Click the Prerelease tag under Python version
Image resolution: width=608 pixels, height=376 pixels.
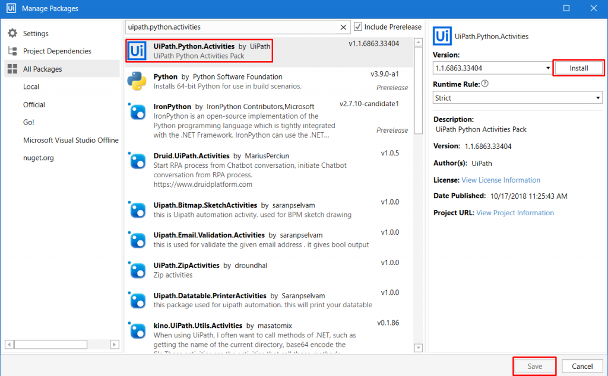(392, 88)
